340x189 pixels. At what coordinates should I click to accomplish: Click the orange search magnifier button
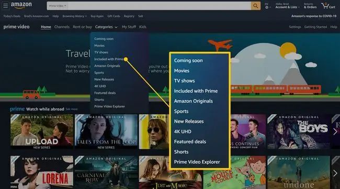pyautogui.click(x=256, y=6)
